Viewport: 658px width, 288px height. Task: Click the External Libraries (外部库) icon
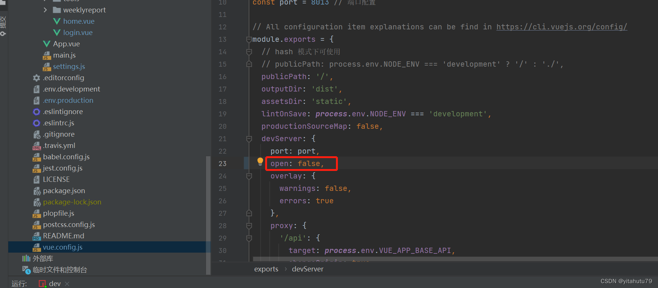click(26, 258)
